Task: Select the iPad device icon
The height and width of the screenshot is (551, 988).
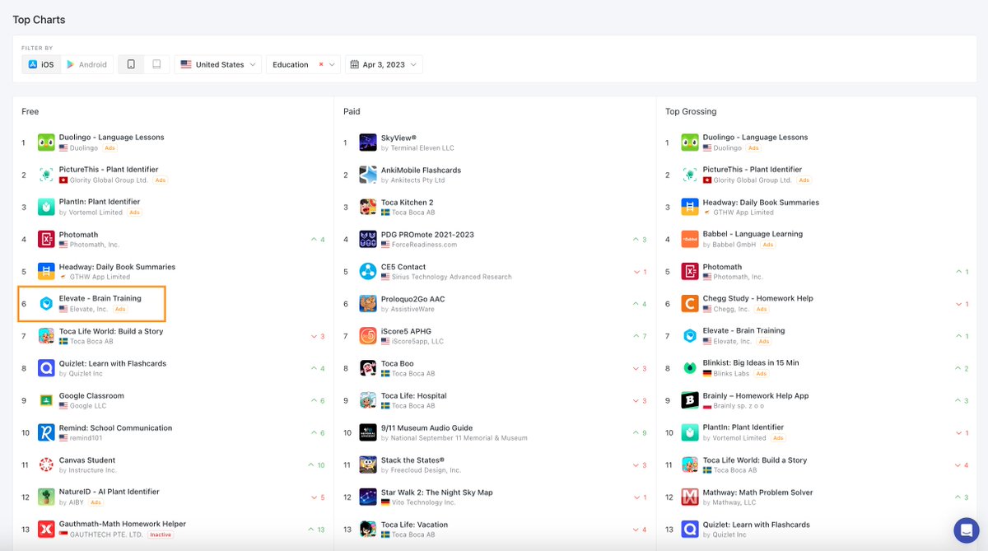Action: click(x=156, y=64)
